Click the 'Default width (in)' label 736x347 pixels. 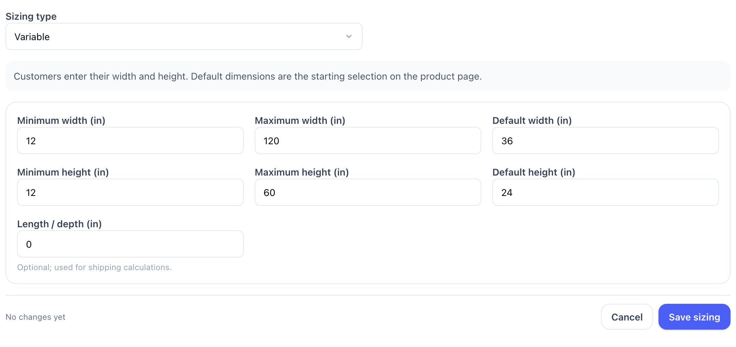pyautogui.click(x=532, y=120)
